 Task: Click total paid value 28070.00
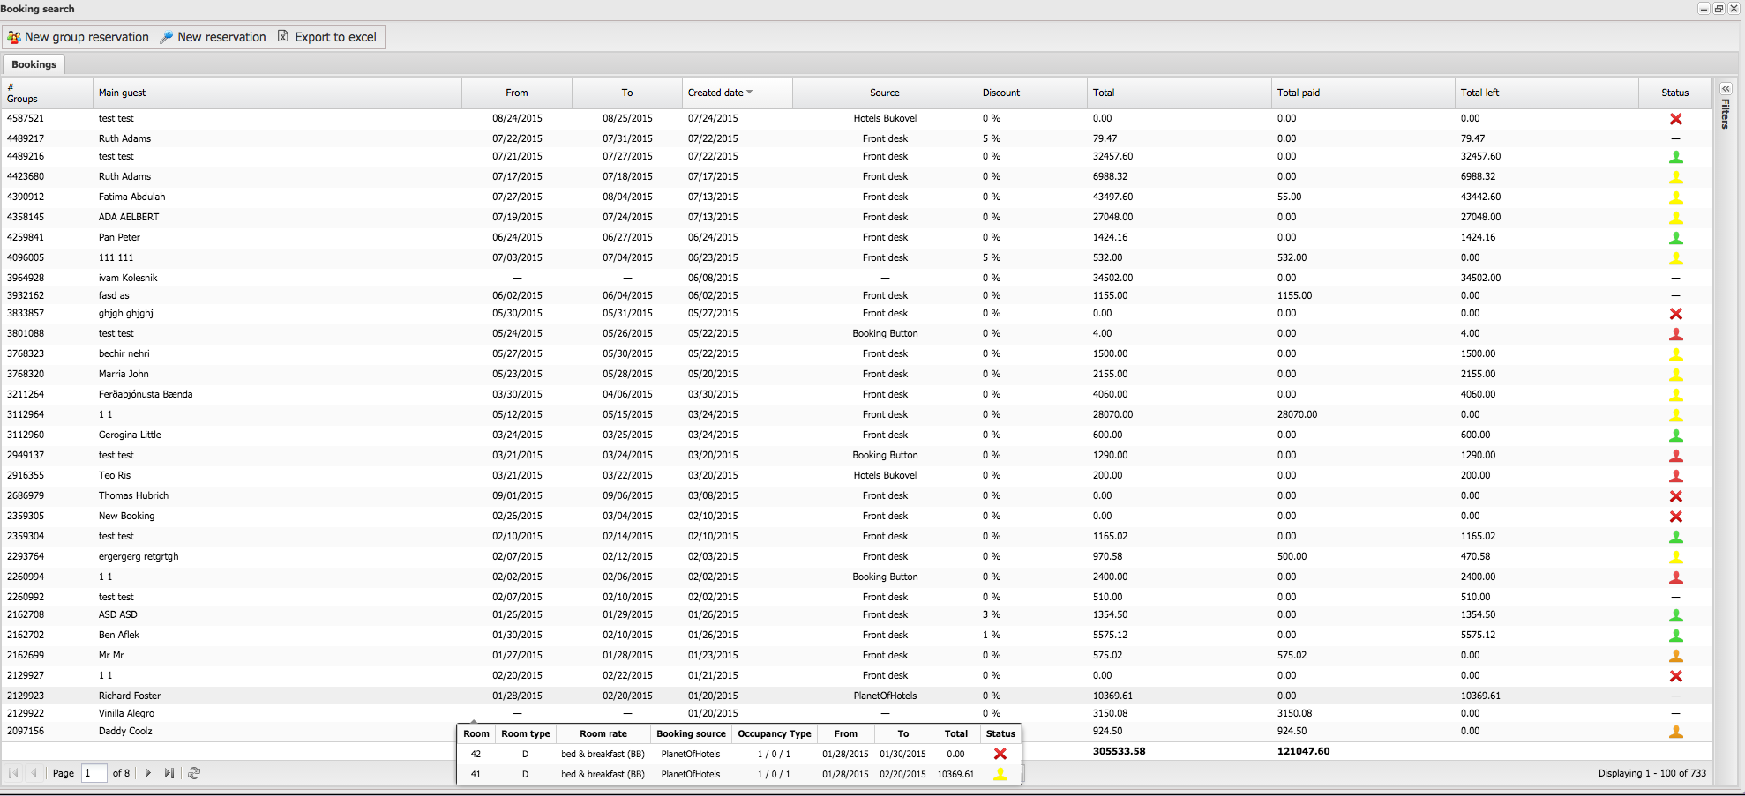(x=1297, y=414)
